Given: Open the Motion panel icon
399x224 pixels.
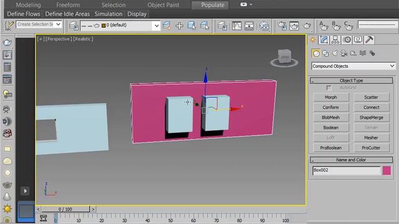Looking at the screenshot, I should [347, 40].
